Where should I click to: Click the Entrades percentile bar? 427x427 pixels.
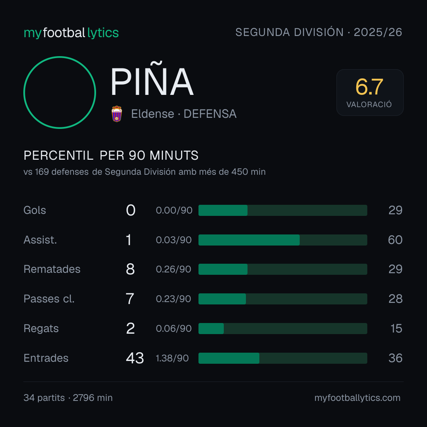pos(283,358)
